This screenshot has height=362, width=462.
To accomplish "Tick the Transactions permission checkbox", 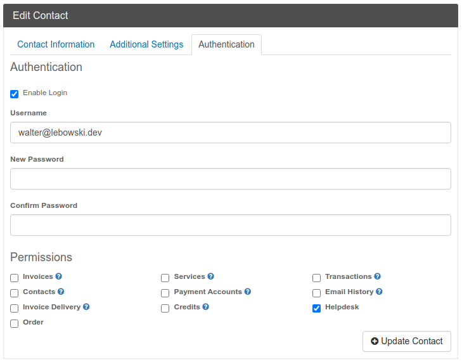I will pos(316,278).
